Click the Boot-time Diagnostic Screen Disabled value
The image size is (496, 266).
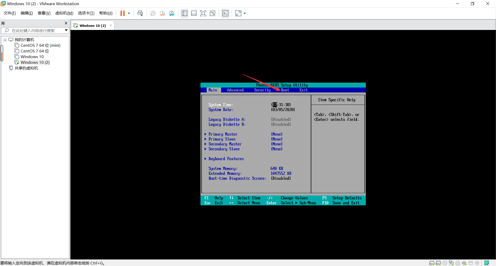(x=281, y=178)
